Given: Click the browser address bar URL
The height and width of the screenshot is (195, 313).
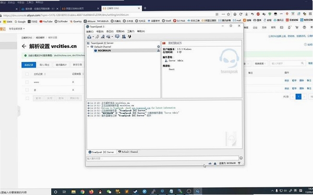Looking at the screenshot, I should 66,15.
